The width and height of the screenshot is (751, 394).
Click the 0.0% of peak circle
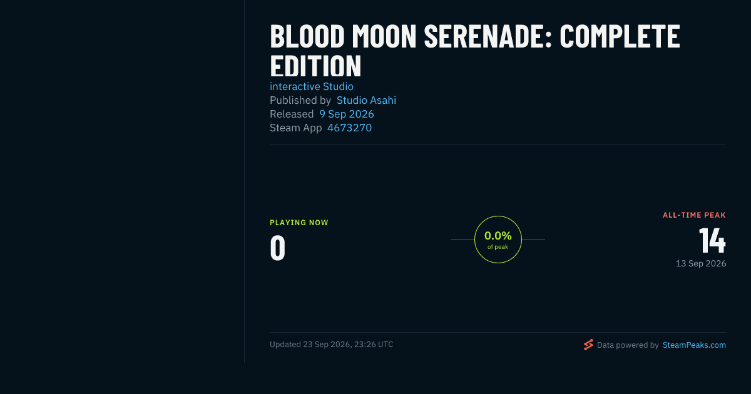tap(498, 240)
